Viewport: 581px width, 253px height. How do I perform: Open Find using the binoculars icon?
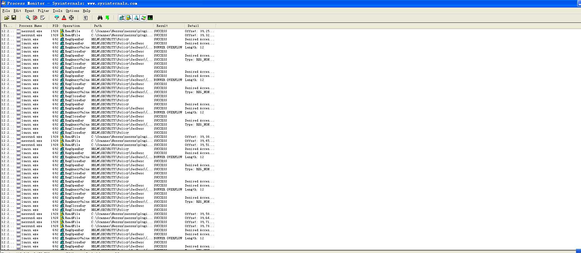pos(100,18)
